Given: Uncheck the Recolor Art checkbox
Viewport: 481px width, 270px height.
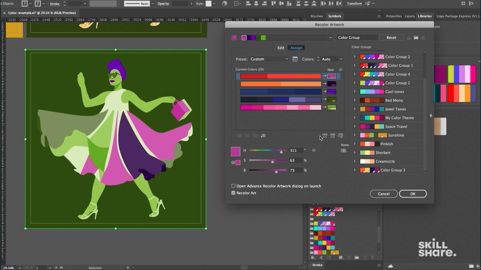Looking at the screenshot, I should (x=233, y=193).
